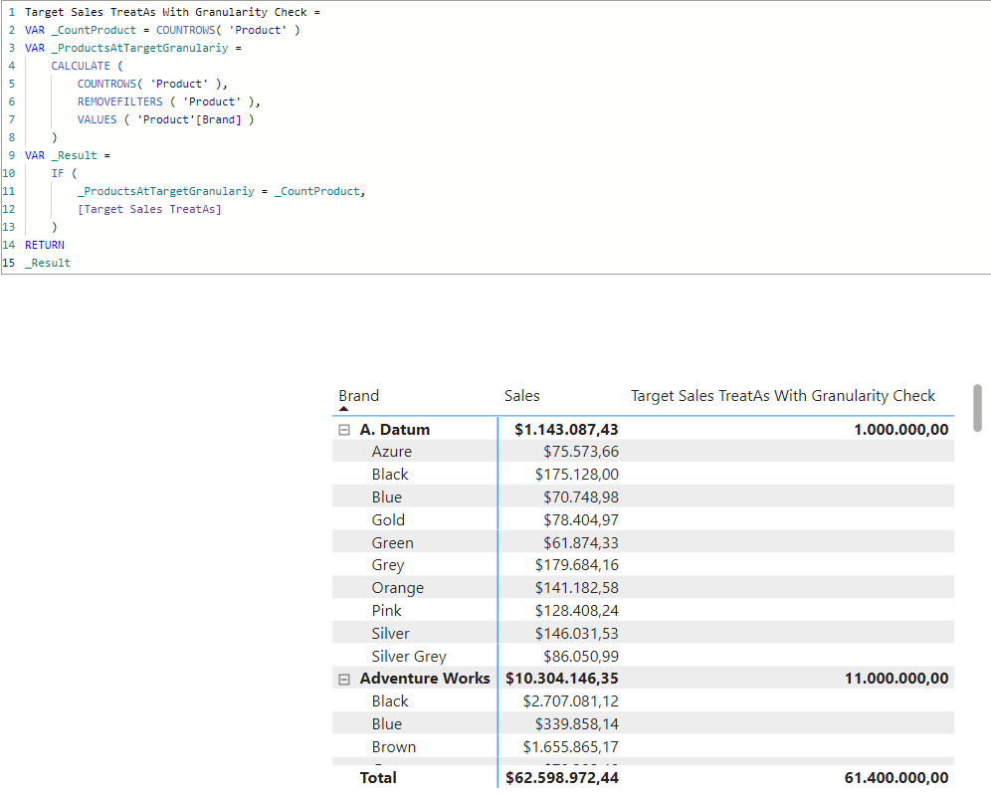Screen dimensions: 991x795
Task: Click the Sales column header
Action: [521, 396]
